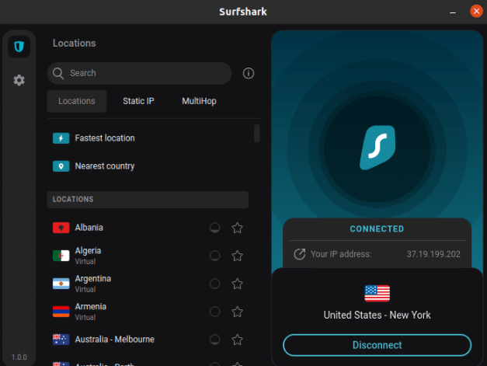Favorite Armenia with the star icon
The image size is (487, 366).
pyautogui.click(x=238, y=312)
